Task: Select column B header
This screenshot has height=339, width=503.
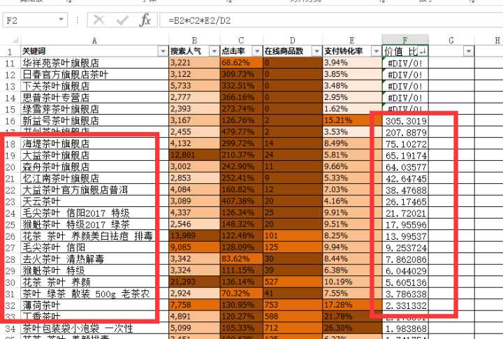Action: [194, 41]
